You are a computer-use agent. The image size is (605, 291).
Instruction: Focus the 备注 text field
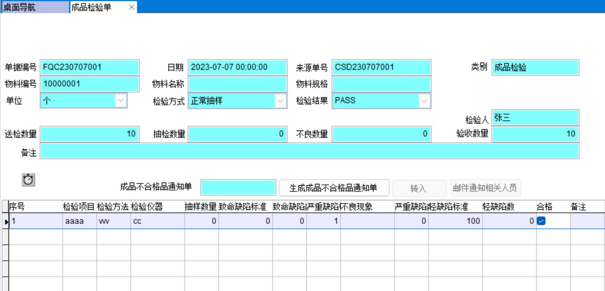[x=309, y=151]
